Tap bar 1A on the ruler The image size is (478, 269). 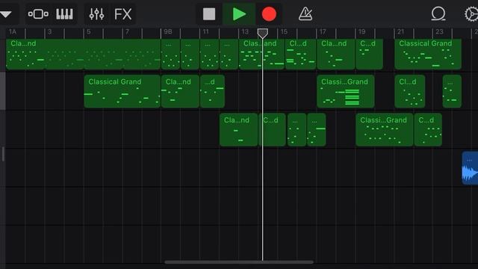[13, 31]
